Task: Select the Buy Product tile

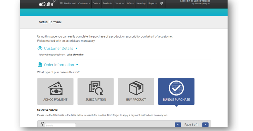Action: tap(136, 91)
